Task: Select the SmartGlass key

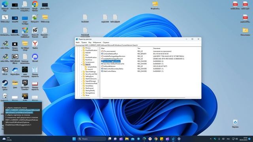Action: tap(89, 86)
